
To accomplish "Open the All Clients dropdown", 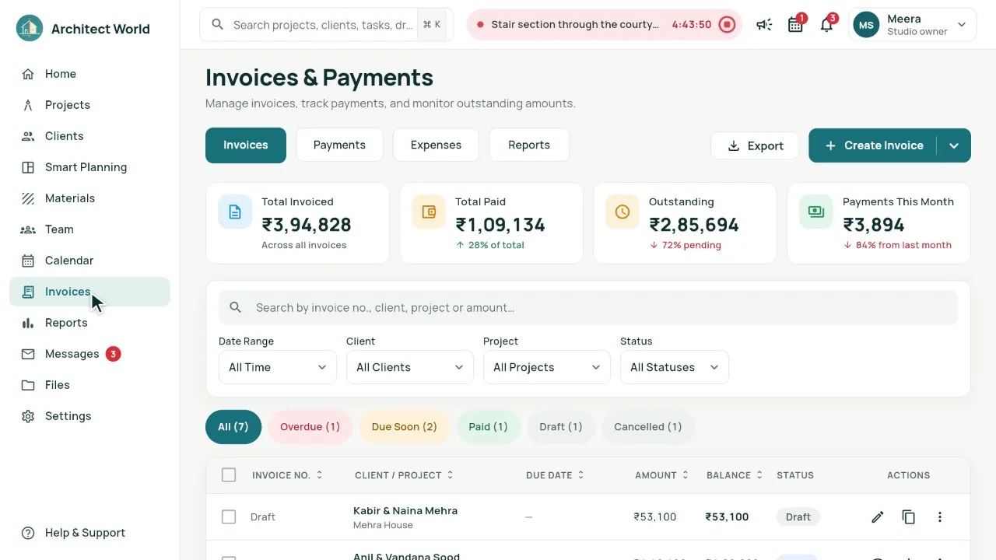I will 410,367.
